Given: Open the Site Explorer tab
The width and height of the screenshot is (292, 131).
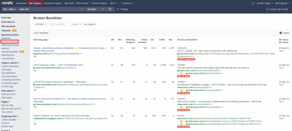Looking at the screenshot, I should click(x=35, y=3).
